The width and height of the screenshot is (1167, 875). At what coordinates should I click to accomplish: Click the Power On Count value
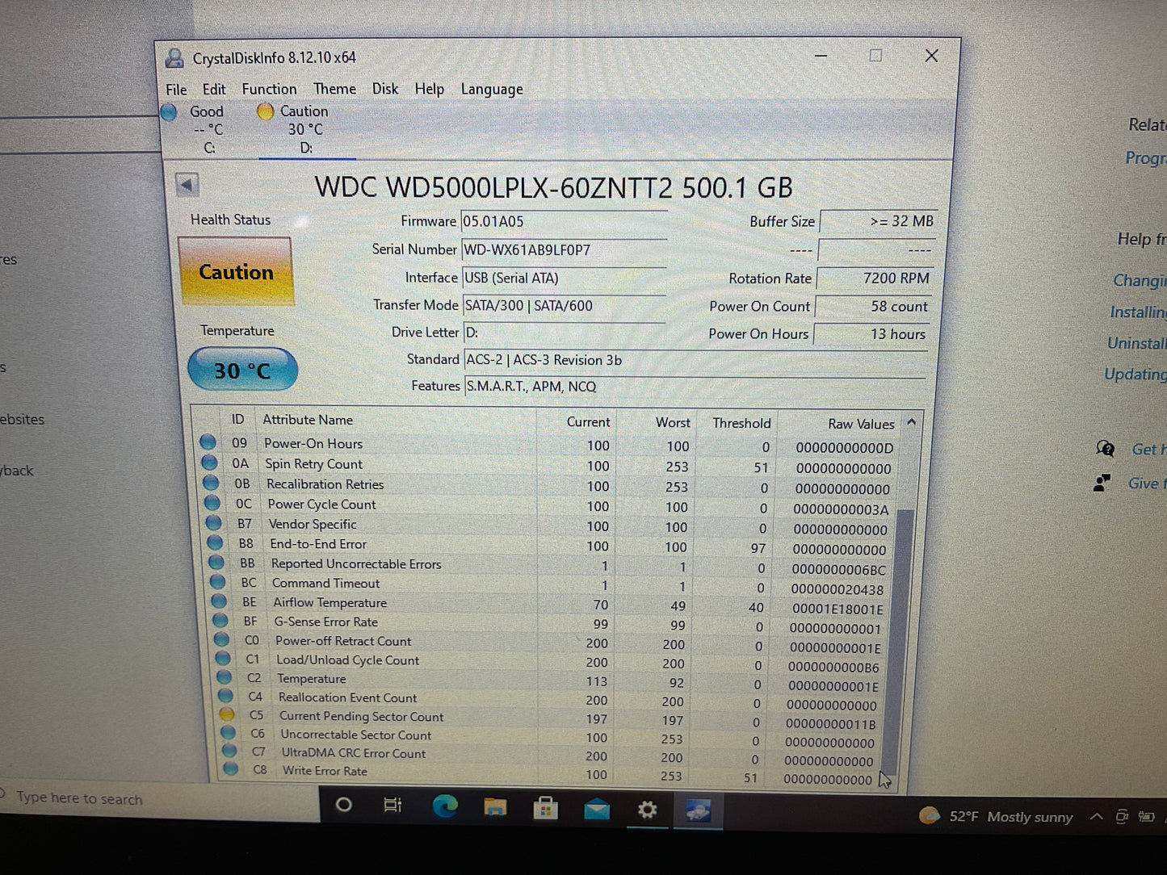tap(873, 307)
